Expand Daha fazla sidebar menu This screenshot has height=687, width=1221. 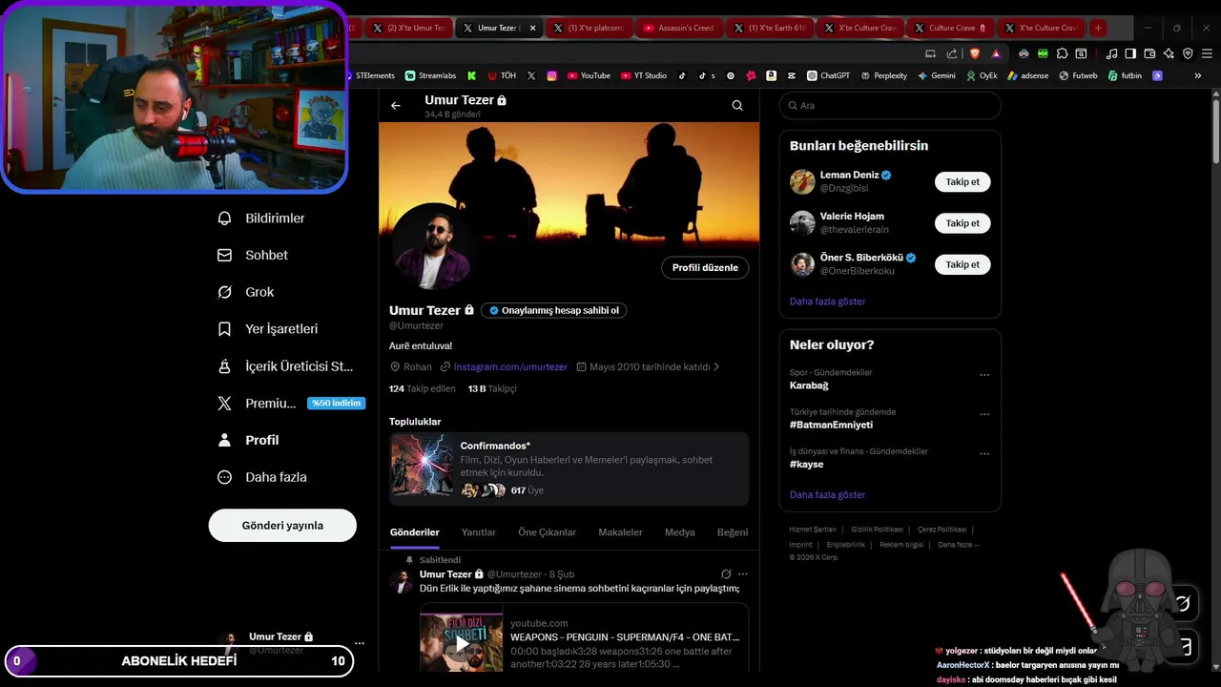click(261, 477)
